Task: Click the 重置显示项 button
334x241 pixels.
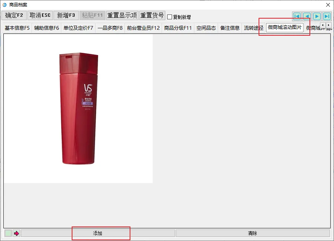Action: pos(122,15)
